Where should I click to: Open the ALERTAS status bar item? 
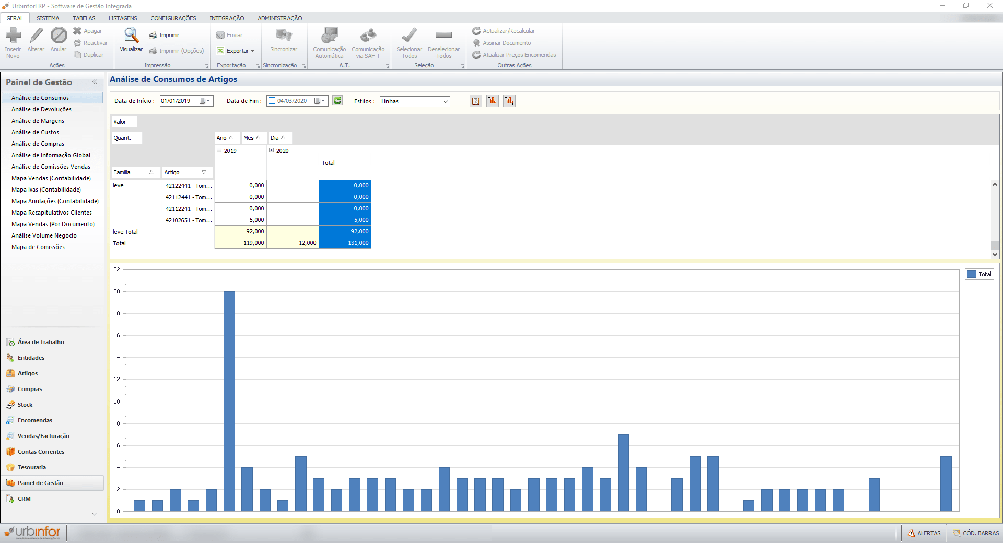(x=924, y=533)
